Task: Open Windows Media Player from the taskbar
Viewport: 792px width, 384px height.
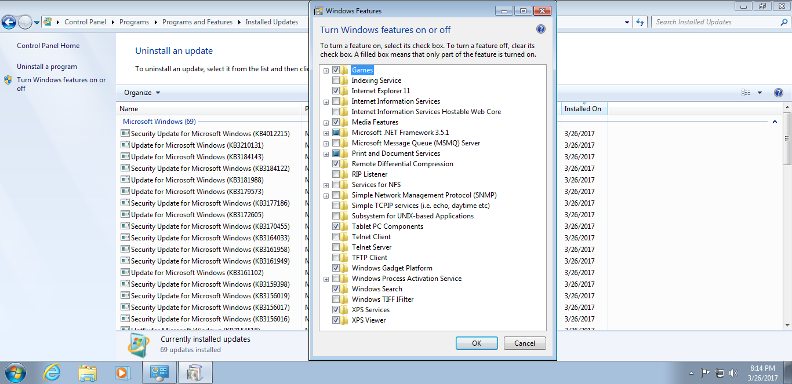Action: [x=122, y=372]
